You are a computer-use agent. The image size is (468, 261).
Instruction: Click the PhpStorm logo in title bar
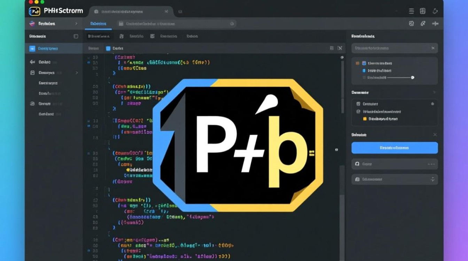(x=34, y=11)
